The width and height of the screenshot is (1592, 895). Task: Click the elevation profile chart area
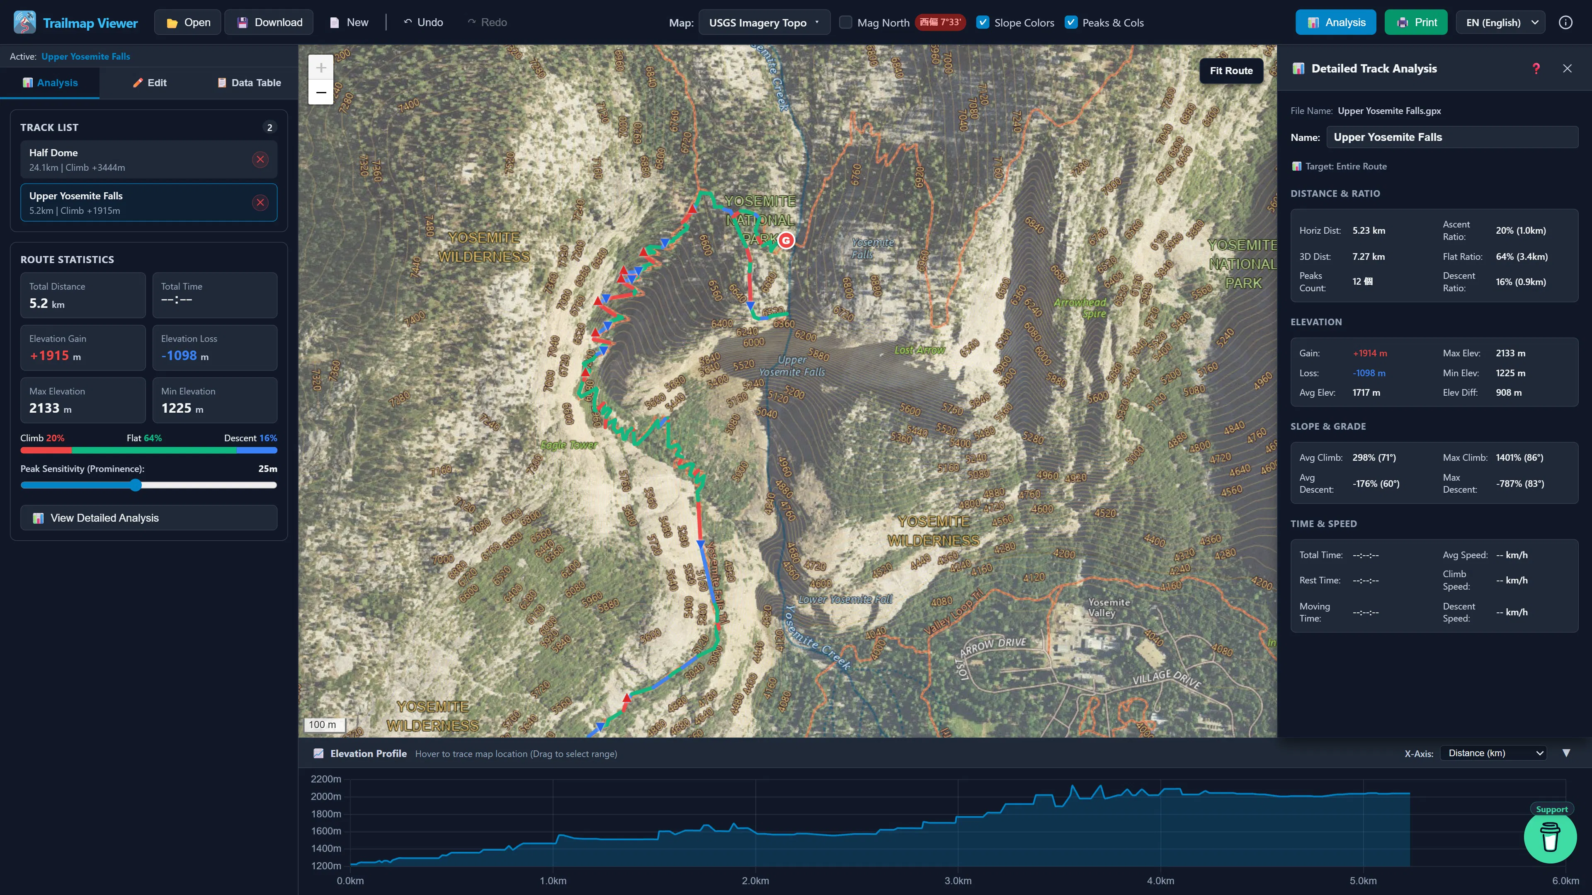(958, 823)
